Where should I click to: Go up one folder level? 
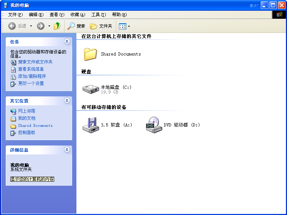point(57,26)
